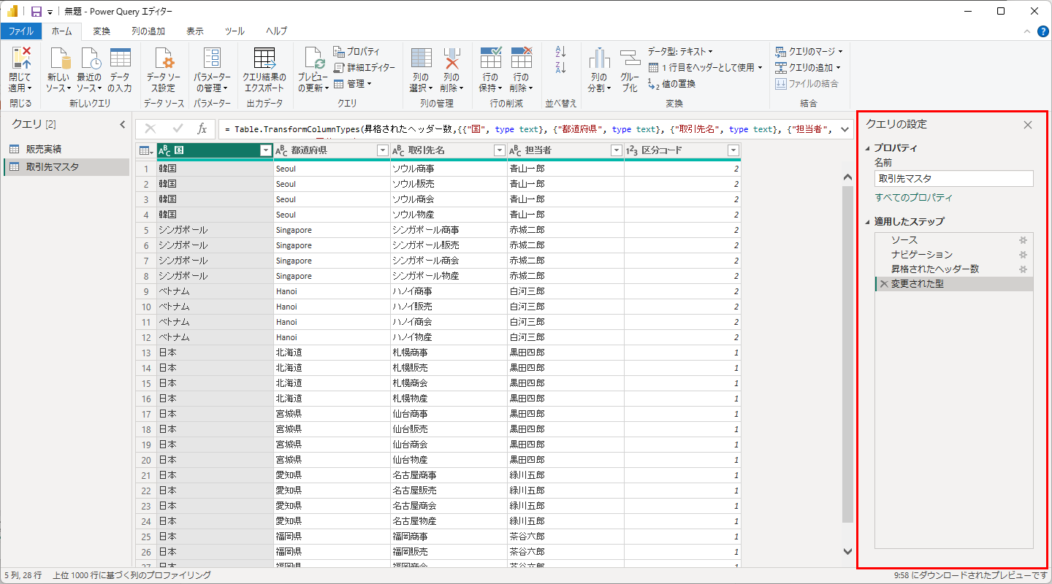Click 行の削除 (Remove Rows)
The width and height of the screenshot is (1052, 584).
click(521, 69)
